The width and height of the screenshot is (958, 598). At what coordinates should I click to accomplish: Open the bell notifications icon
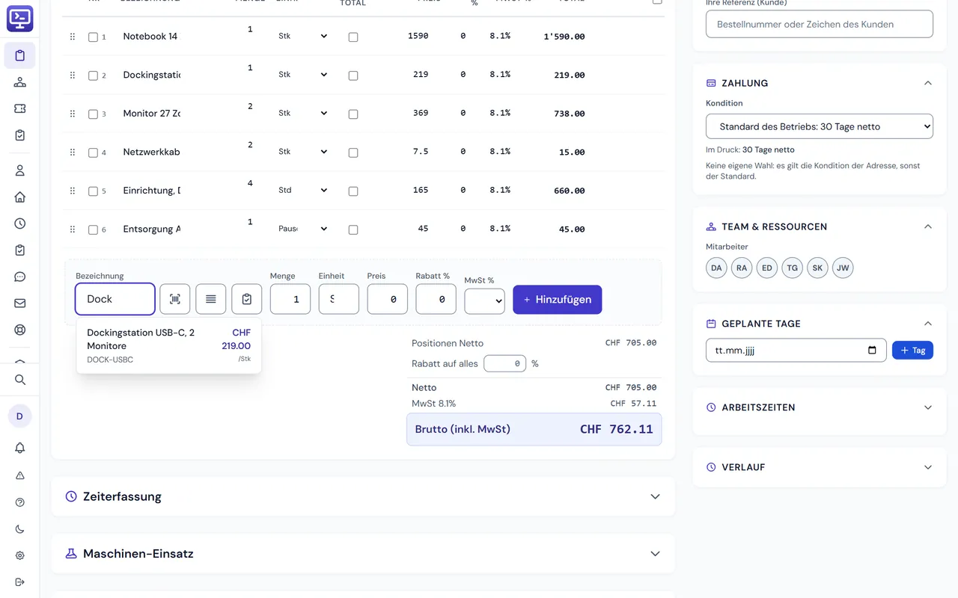20,448
